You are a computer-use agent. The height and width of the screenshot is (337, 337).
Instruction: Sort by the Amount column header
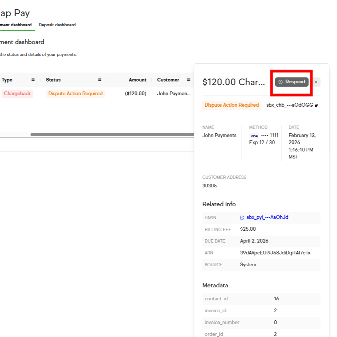(x=137, y=80)
